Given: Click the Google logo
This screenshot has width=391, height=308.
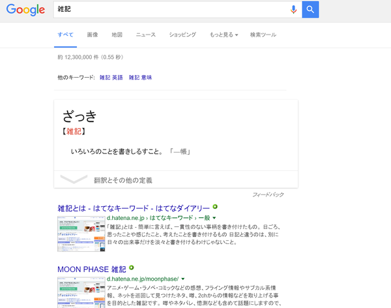Looking at the screenshot, I should tap(25, 10).
